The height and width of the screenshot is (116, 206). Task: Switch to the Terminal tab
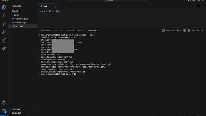92,30
